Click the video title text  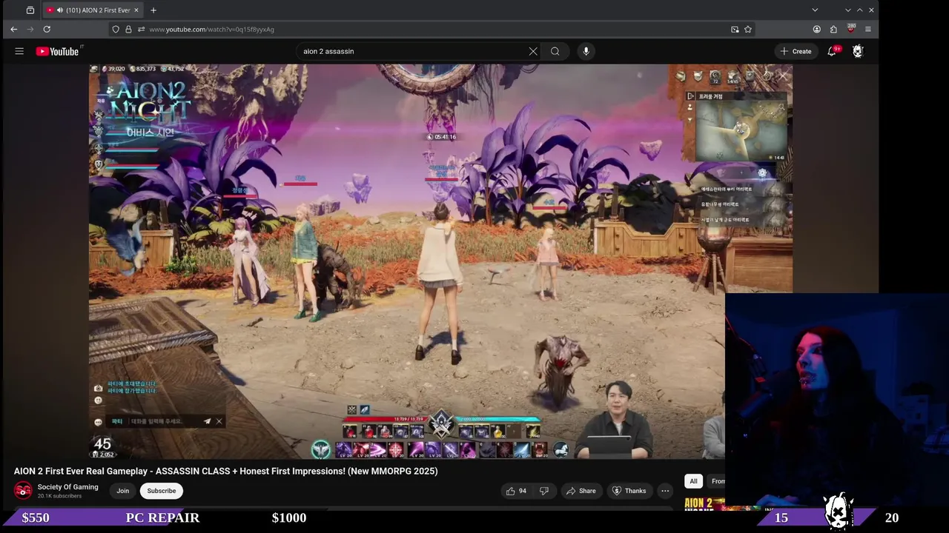[x=226, y=471]
